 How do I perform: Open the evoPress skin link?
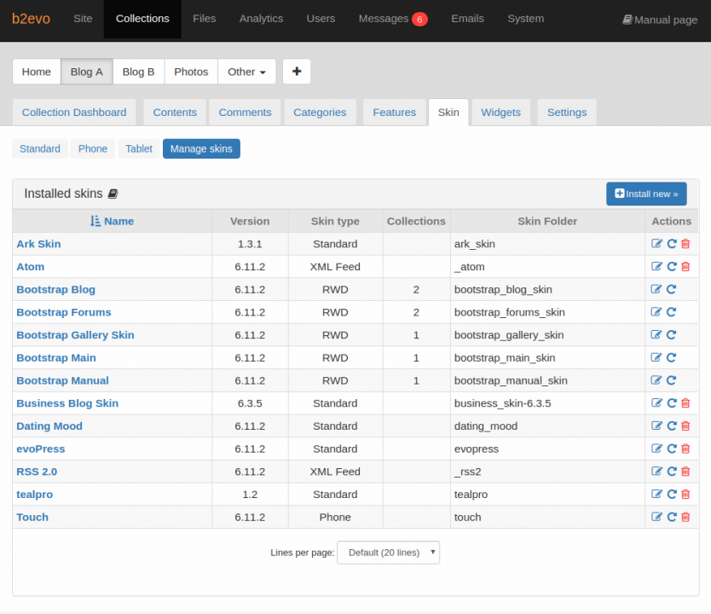[41, 449]
